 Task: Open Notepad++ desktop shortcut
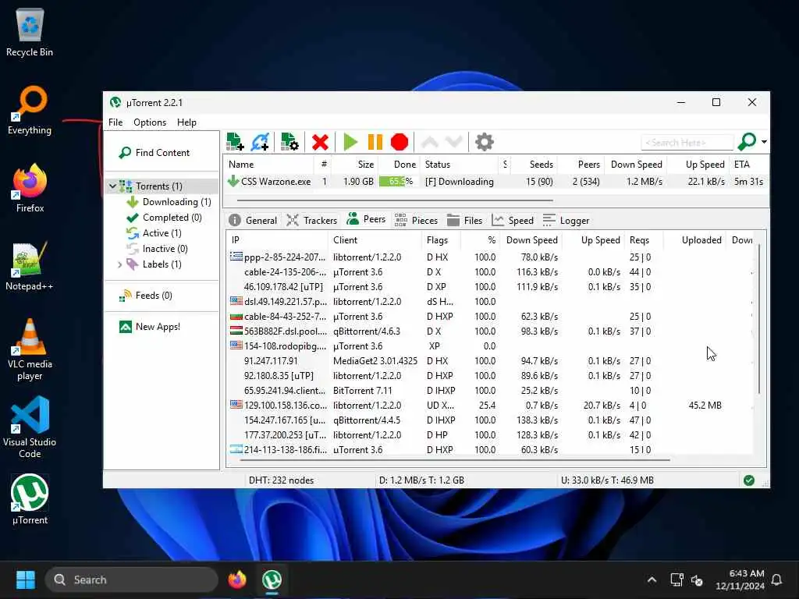tap(30, 266)
